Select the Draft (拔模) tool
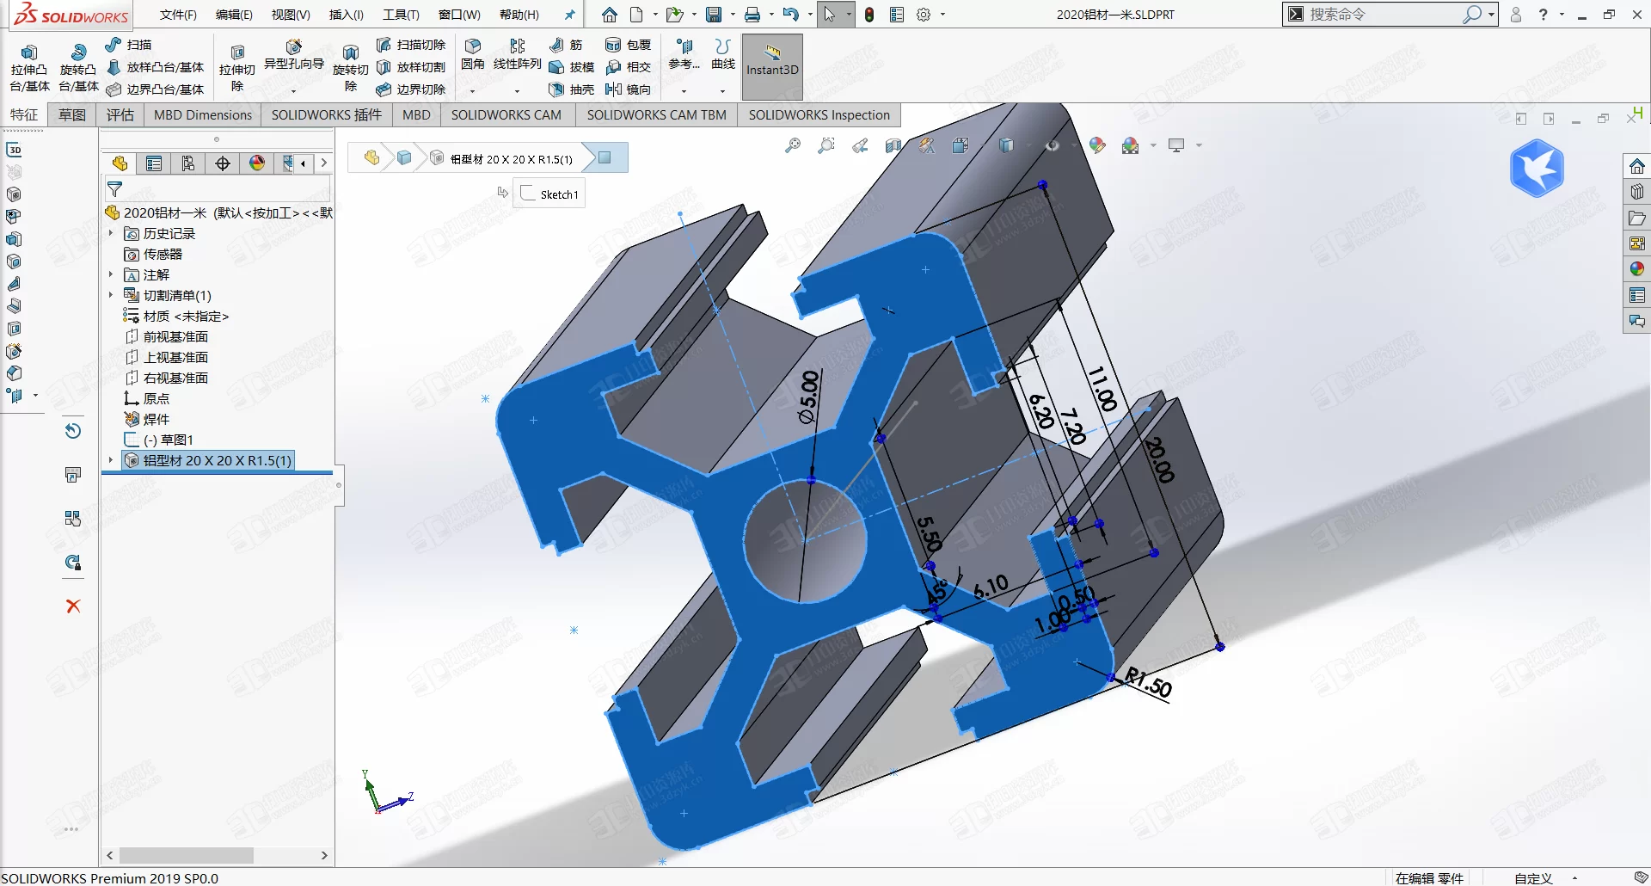Viewport: 1651px width, 886px height. tap(572, 67)
